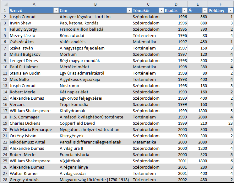The width and height of the screenshot is (234, 183).
Task: Select title A nagyságos fejedelem
Action: (95, 48)
